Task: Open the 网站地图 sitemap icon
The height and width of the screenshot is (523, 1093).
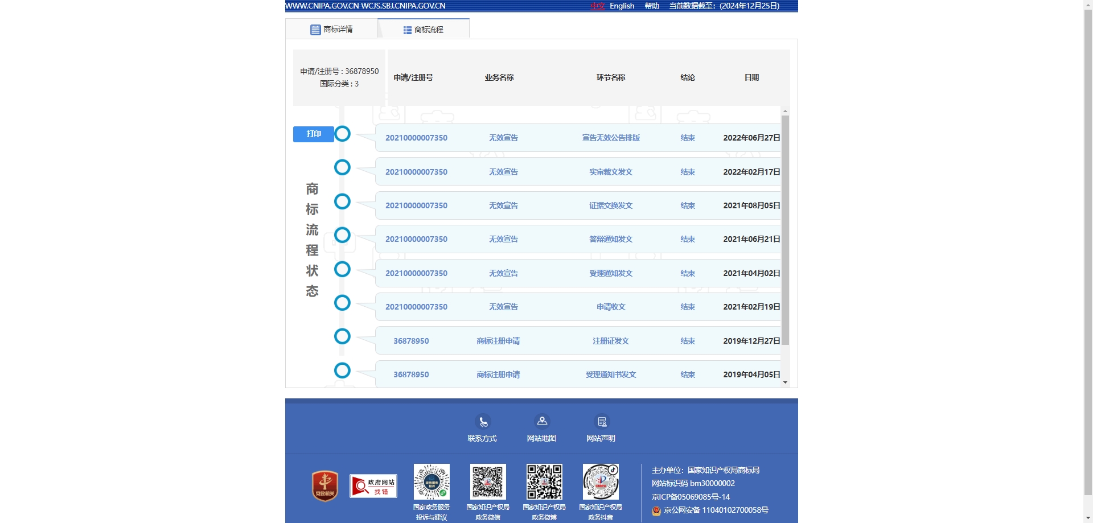Action: [x=542, y=422]
